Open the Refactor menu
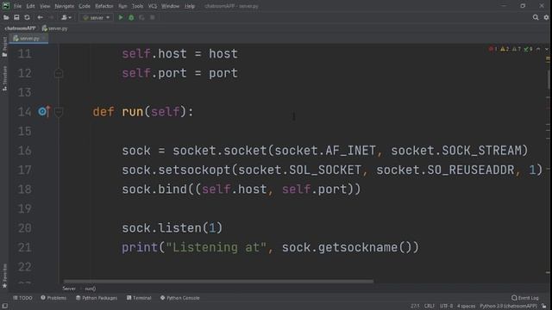The image size is (552, 310). point(104,6)
